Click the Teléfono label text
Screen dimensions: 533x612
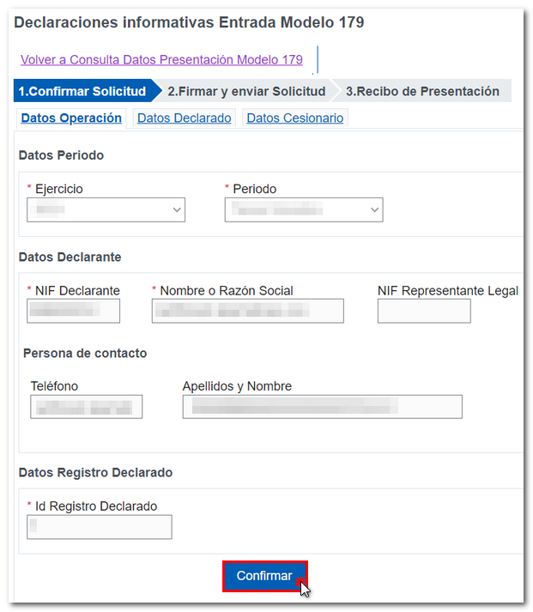54,386
